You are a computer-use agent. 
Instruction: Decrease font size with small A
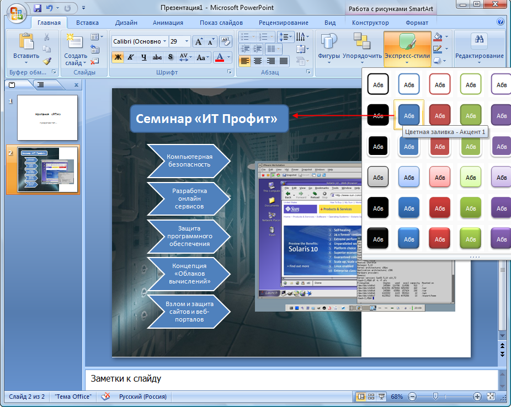pyautogui.click(x=211, y=42)
